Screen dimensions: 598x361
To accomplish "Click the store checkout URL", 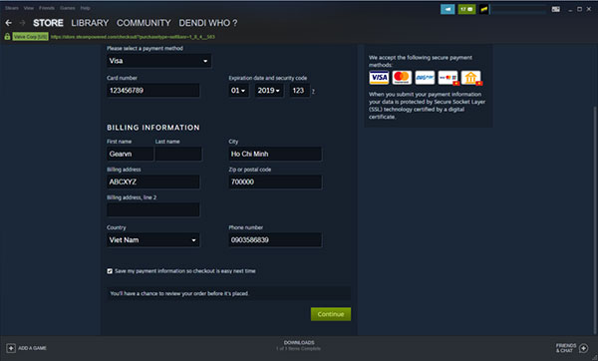I will pyautogui.click(x=133, y=37).
